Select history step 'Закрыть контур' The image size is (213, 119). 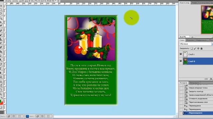[196, 92]
